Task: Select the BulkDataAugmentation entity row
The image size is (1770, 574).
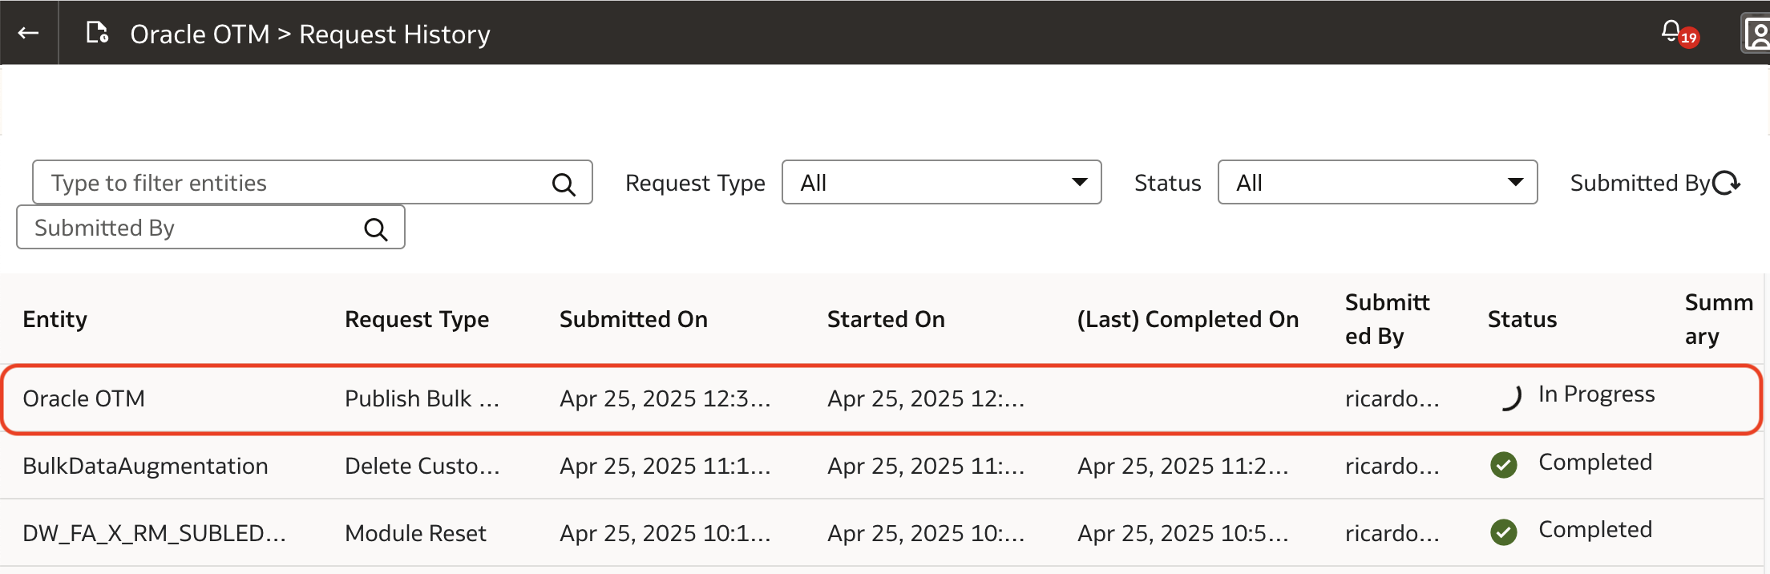Action: (145, 466)
